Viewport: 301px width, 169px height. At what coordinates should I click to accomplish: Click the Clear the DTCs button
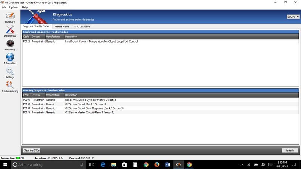tap(31, 151)
